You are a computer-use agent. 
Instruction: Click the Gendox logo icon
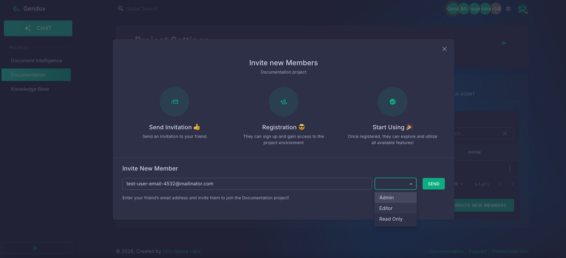17,9
